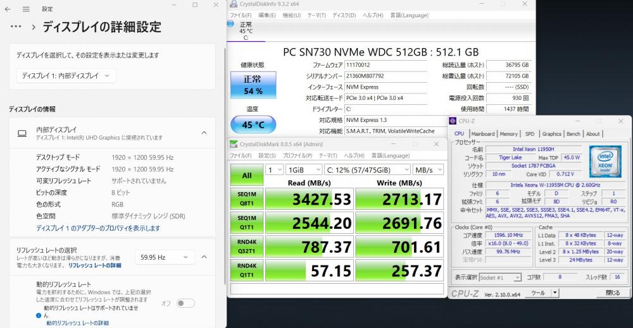Switch to the SPD tab in CPU-Z
The height and width of the screenshot is (328, 633).
point(530,134)
